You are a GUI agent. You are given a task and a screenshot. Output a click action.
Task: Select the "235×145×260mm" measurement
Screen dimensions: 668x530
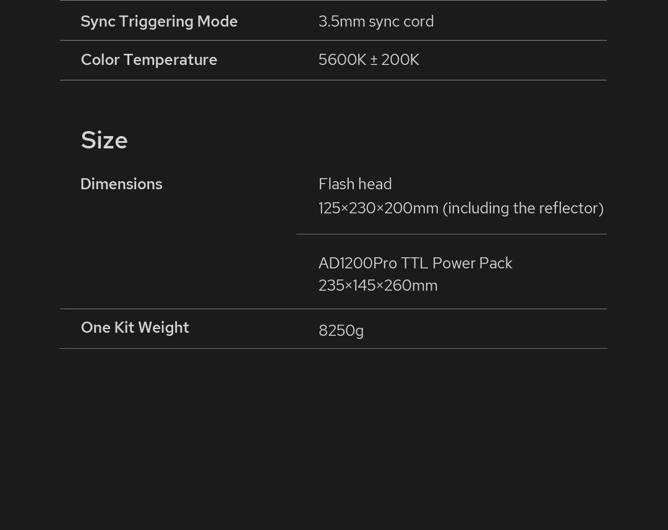coord(378,286)
